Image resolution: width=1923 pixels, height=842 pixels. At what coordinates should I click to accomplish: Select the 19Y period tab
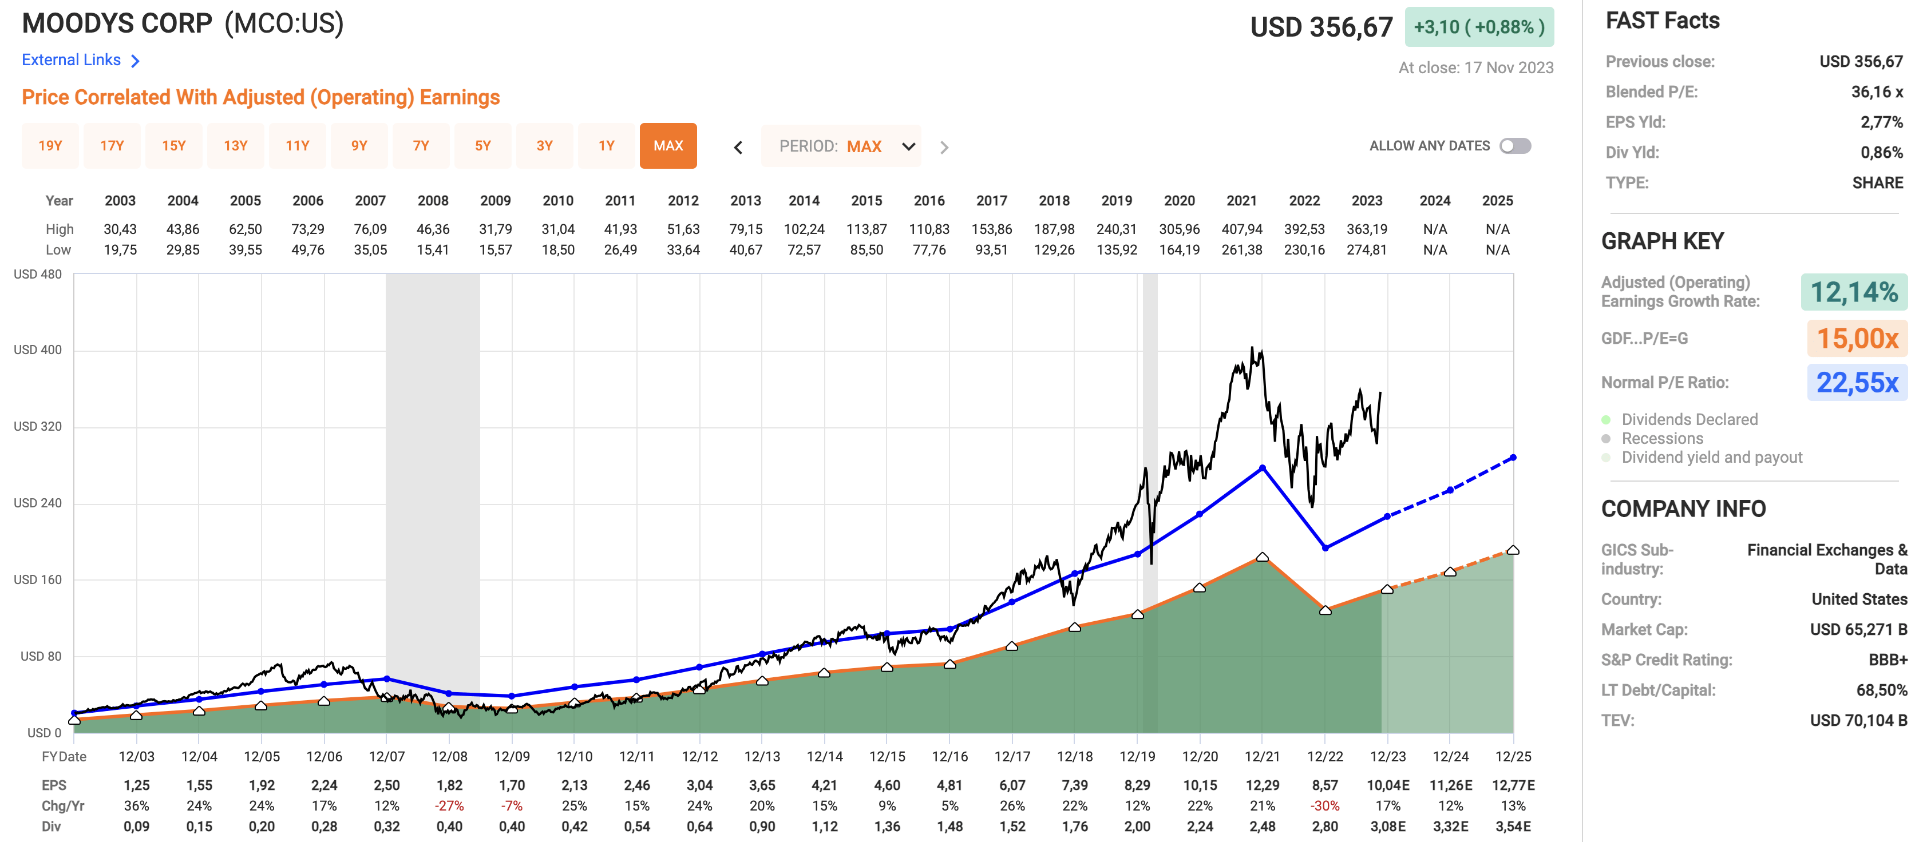[50, 145]
